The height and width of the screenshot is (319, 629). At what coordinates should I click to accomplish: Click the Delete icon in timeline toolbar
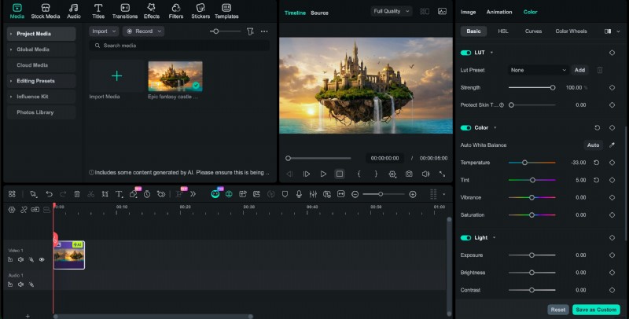(x=77, y=194)
